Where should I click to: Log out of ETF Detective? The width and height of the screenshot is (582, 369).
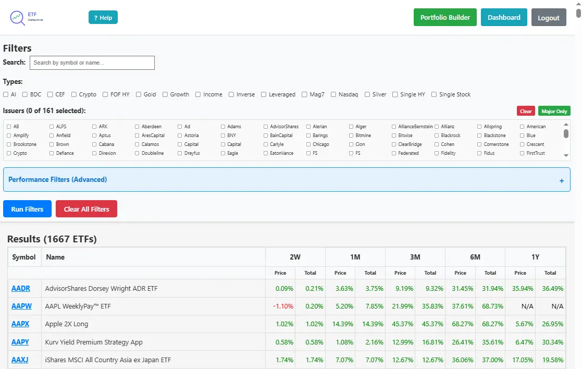pyautogui.click(x=549, y=17)
